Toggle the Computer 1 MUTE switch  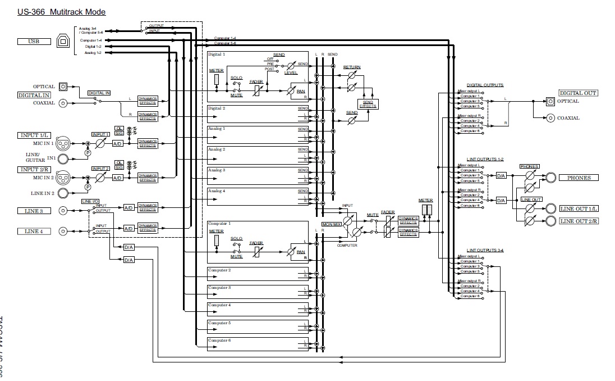[236, 252]
